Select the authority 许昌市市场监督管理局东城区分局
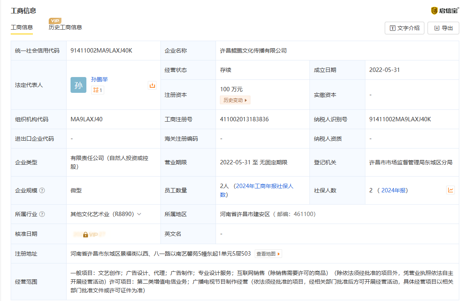 click(411, 162)
